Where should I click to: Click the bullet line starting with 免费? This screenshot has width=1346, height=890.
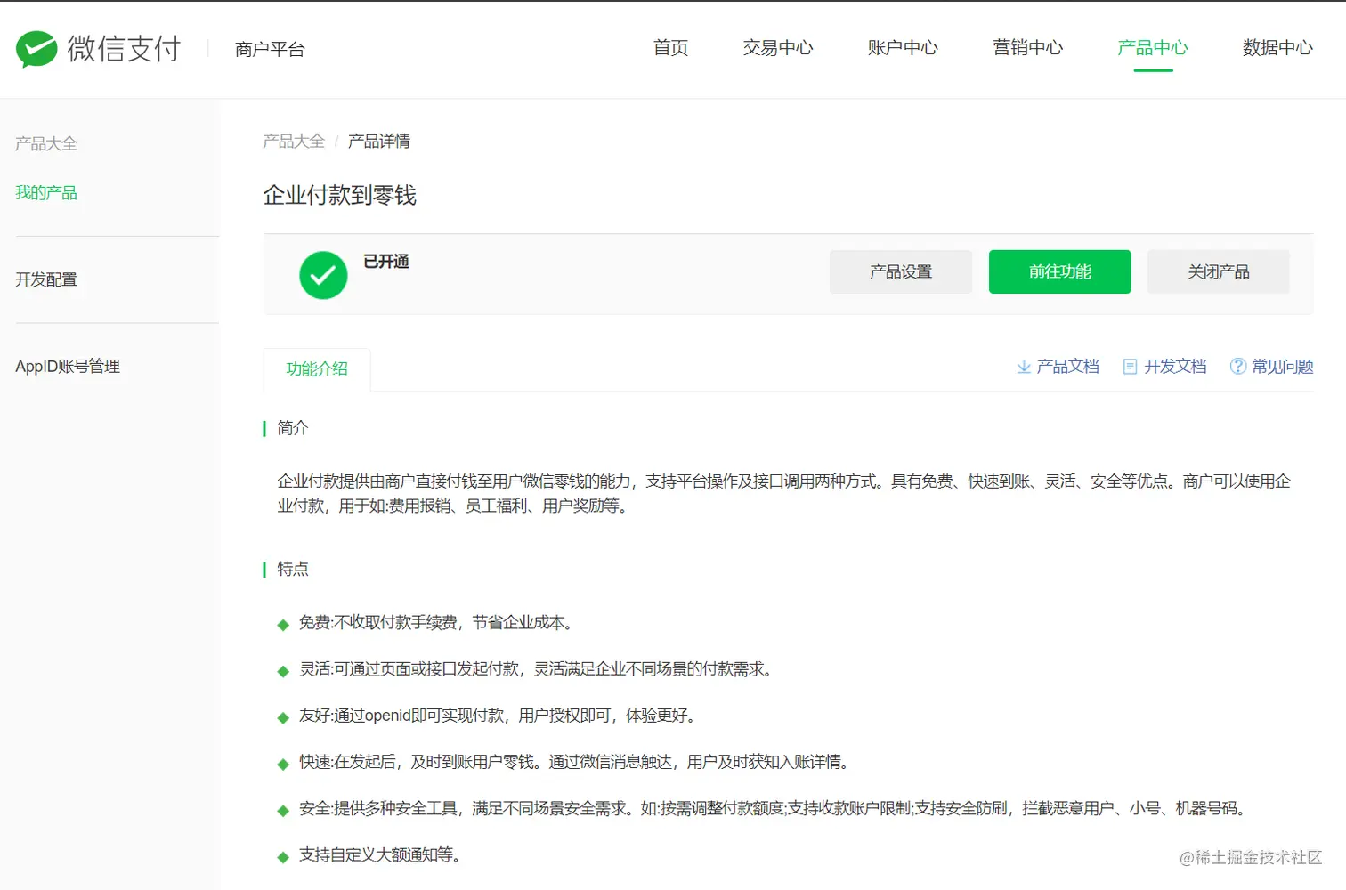[x=437, y=623]
